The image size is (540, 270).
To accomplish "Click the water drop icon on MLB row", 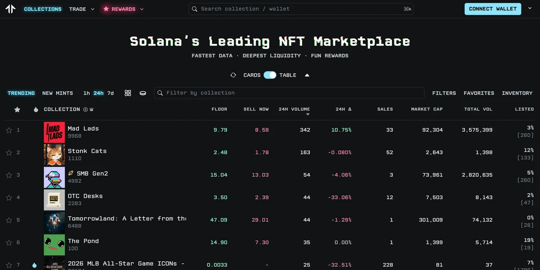I will [35, 265].
